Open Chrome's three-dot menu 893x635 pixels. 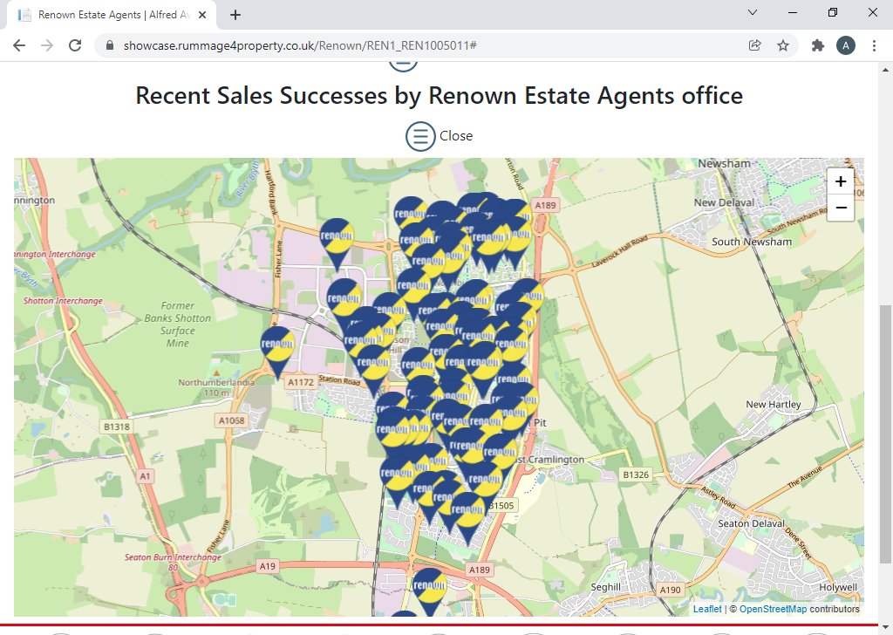pyautogui.click(x=875, y=44)
